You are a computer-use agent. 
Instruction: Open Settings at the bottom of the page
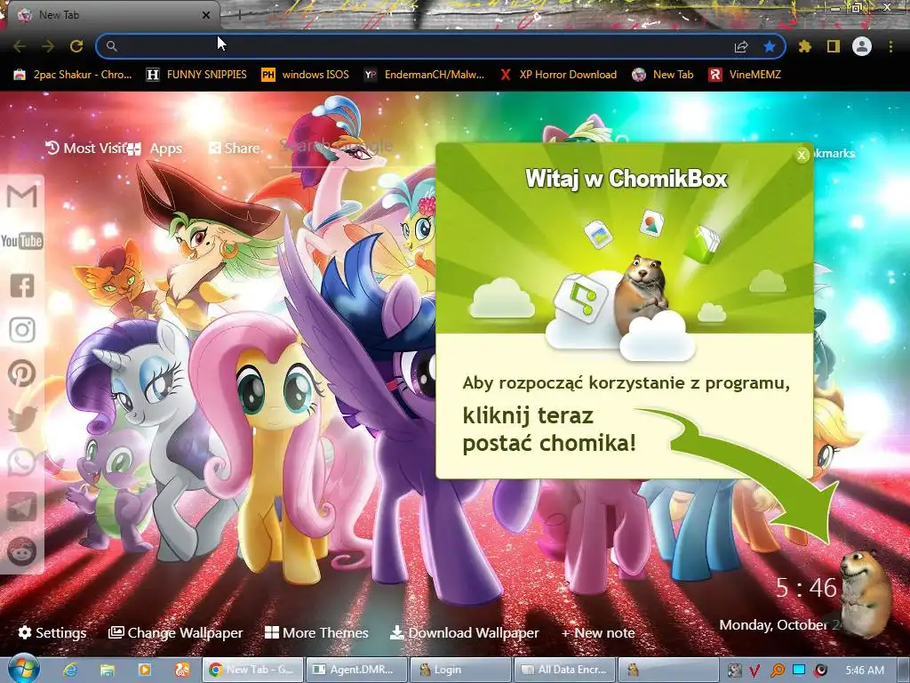pyautogui.click(x=52, y=632)
